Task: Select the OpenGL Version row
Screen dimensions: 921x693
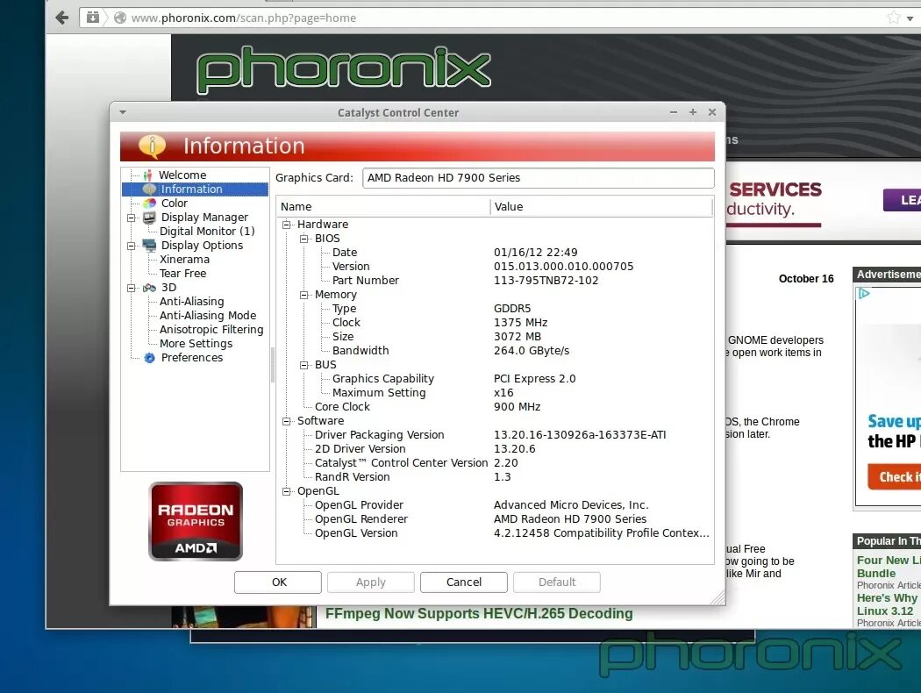Action: [x=495, y=533]
